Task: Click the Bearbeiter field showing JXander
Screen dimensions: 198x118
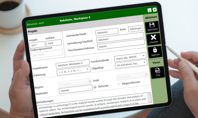Action: (75, 88)
